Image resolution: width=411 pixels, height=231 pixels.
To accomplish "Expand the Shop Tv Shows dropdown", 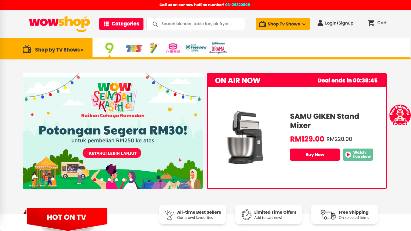I will [283, 24].
